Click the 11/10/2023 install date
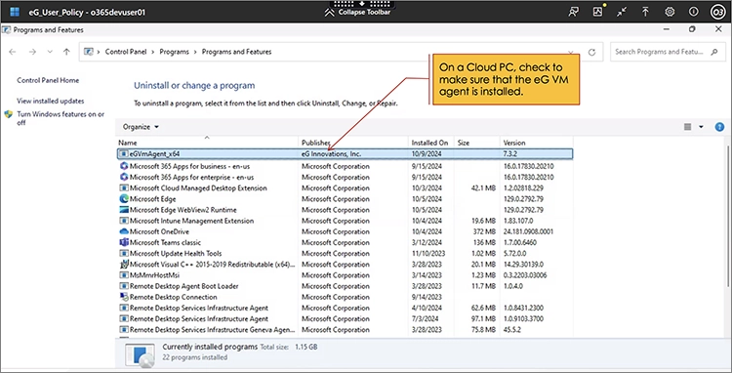This screenshot has height=373, width=732. click(x=428, y=254)
